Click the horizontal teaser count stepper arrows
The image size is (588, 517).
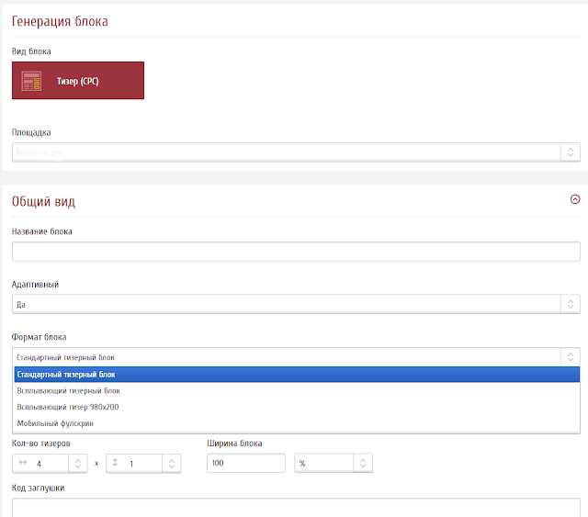[x=78, y=464]
